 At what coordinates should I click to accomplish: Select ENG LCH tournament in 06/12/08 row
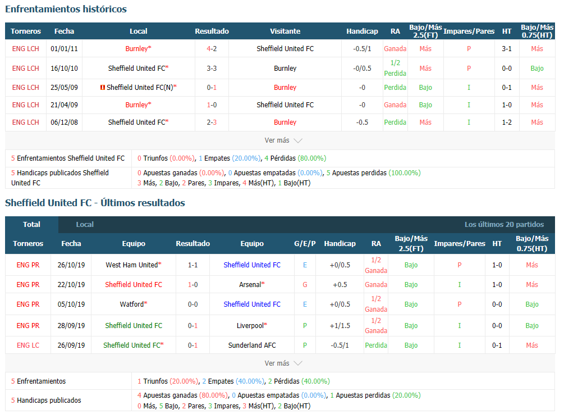click(x=26, y=122)
